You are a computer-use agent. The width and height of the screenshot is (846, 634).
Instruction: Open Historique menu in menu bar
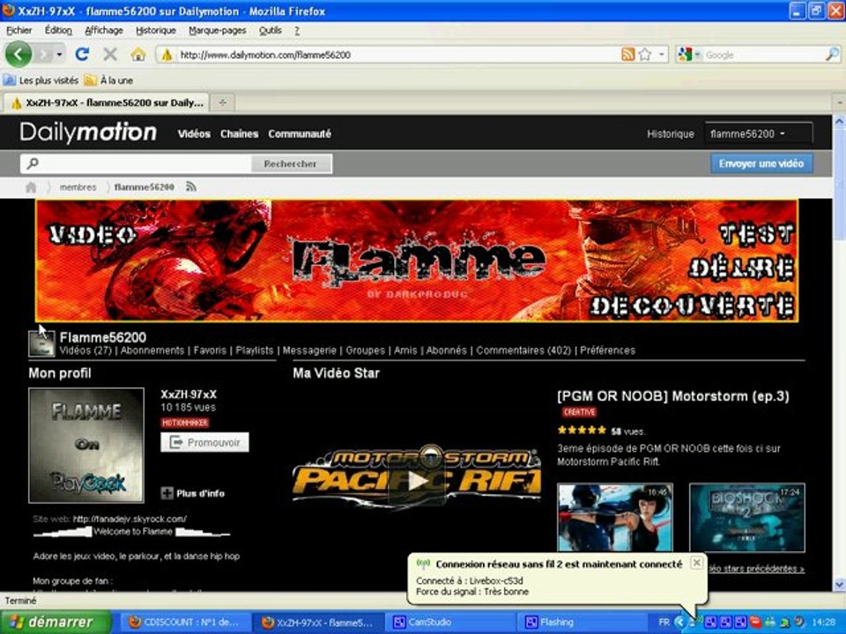[156, 31]
